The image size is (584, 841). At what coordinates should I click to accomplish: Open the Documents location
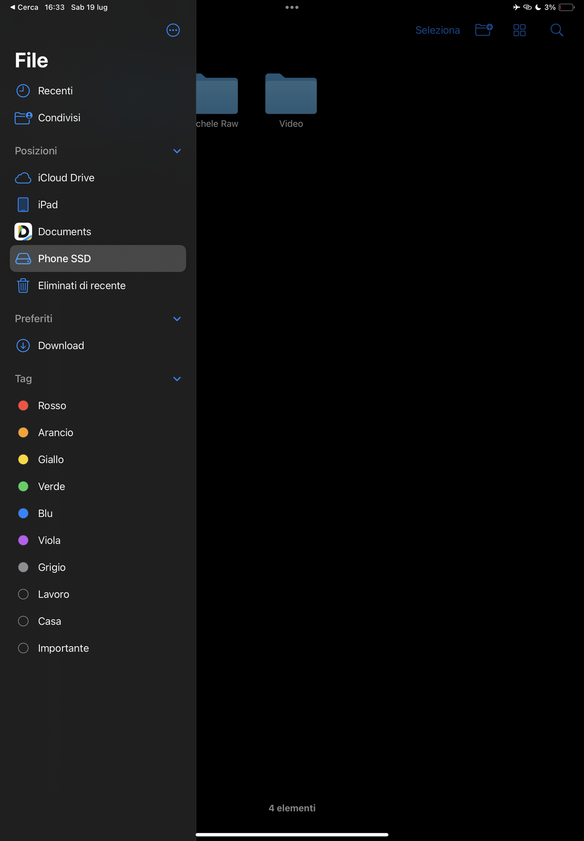[98, 232]
